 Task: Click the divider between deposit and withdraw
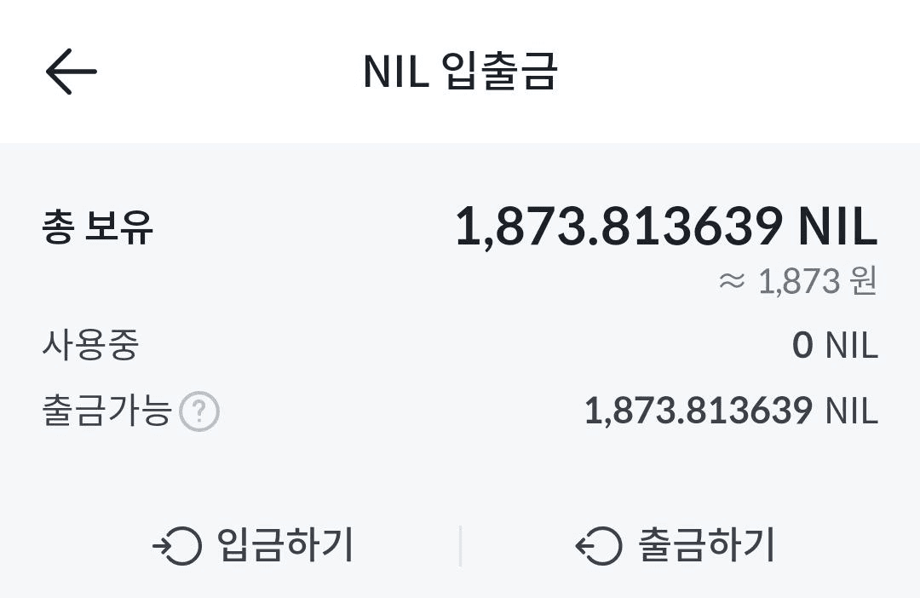[460, 546]
